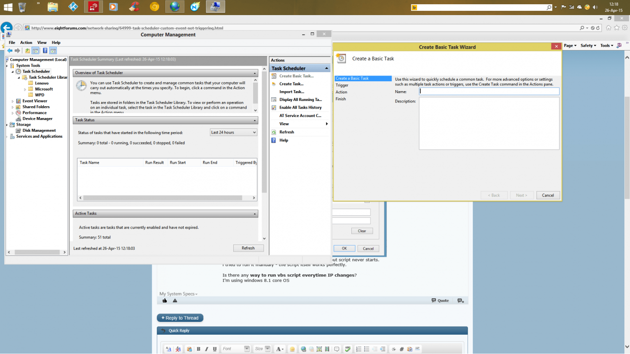This screenshot has width=630, height=354.
Task: Click the Reply to Thread button
Action: coord(180,318)
